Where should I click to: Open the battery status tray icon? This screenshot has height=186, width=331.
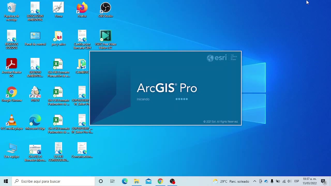(x=278, y=181)
